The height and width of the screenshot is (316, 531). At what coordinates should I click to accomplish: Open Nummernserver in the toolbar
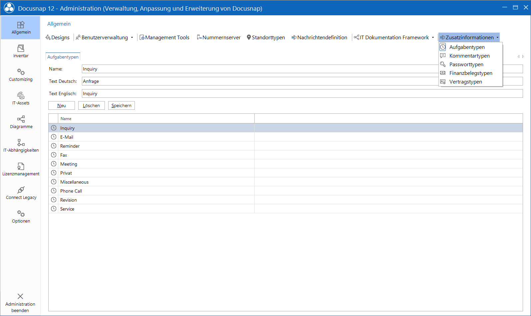pyautogui.click(x=218, y=38)
